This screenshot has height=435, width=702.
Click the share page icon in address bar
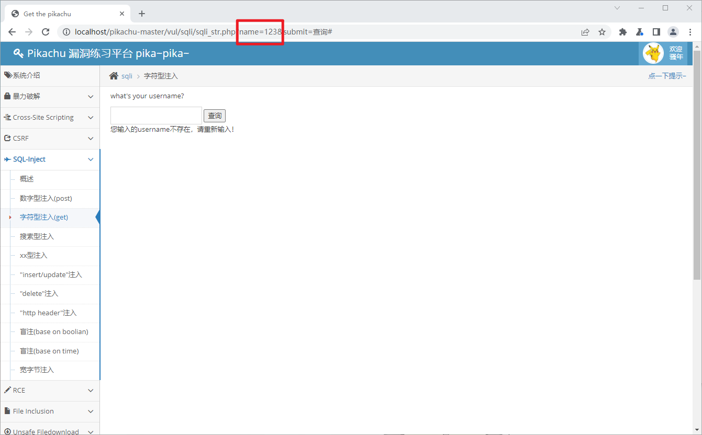tap(585, 32)
